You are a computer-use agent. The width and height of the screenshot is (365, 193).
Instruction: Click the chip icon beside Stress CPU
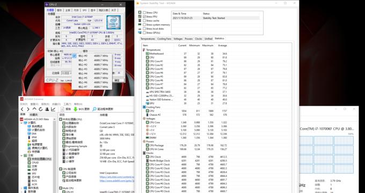click(x=140, y=12)
